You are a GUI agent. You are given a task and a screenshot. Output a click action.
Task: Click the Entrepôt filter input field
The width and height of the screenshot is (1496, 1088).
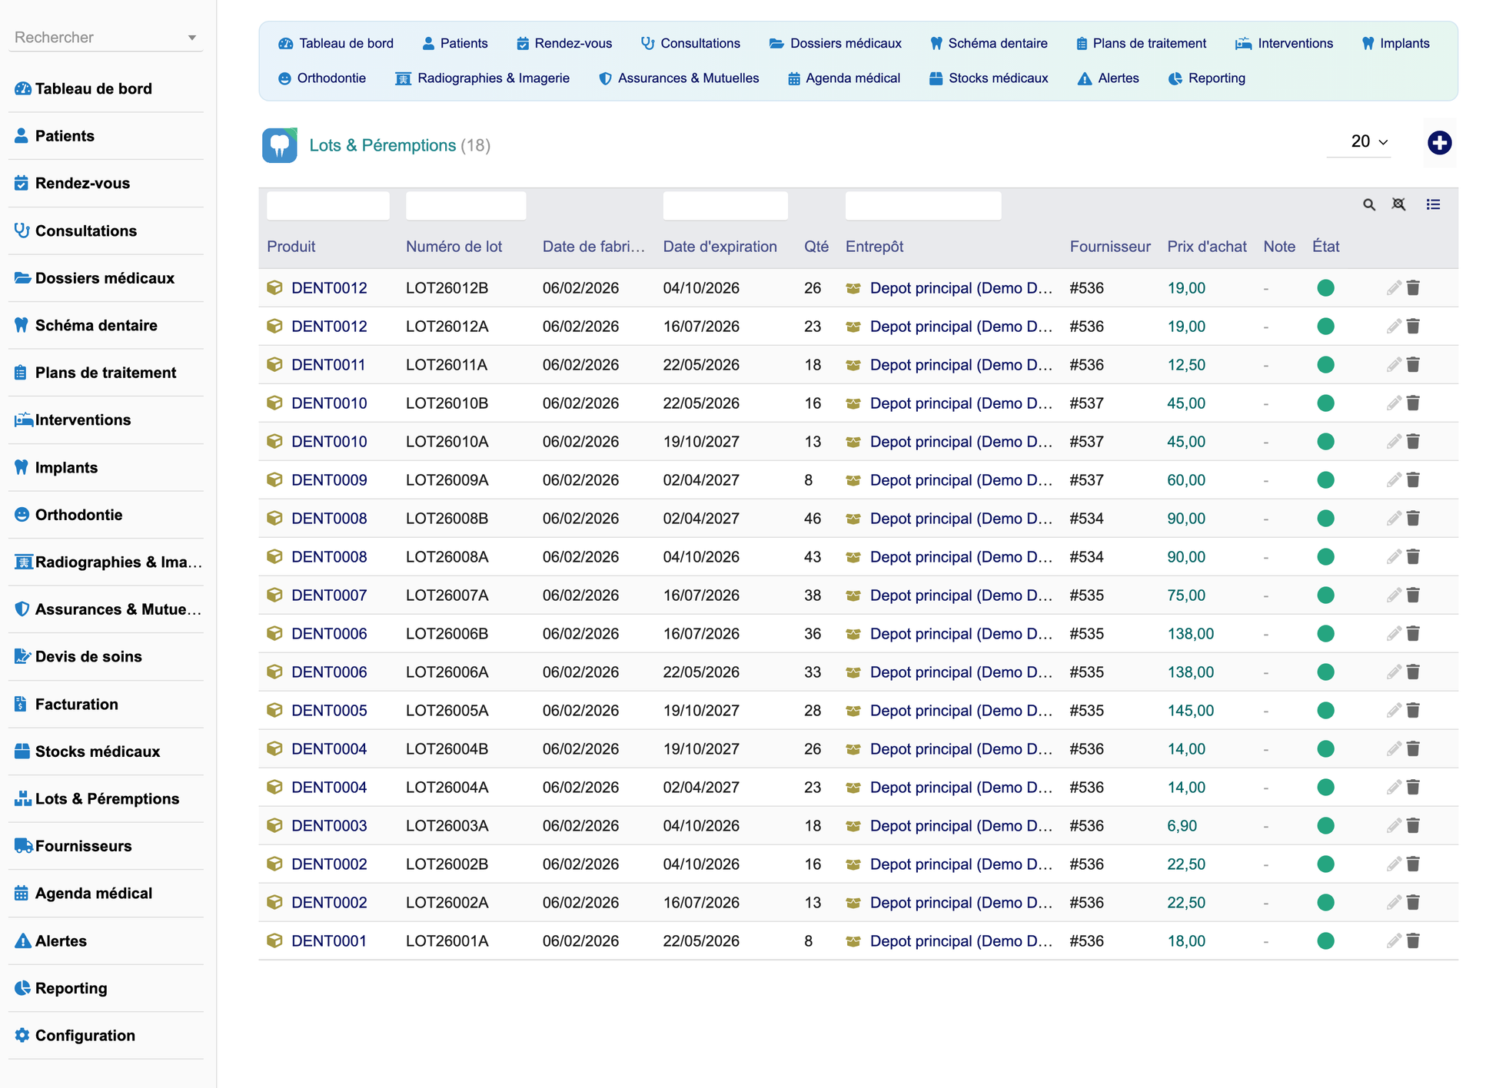pyautogui.click(x=923, y=206)
